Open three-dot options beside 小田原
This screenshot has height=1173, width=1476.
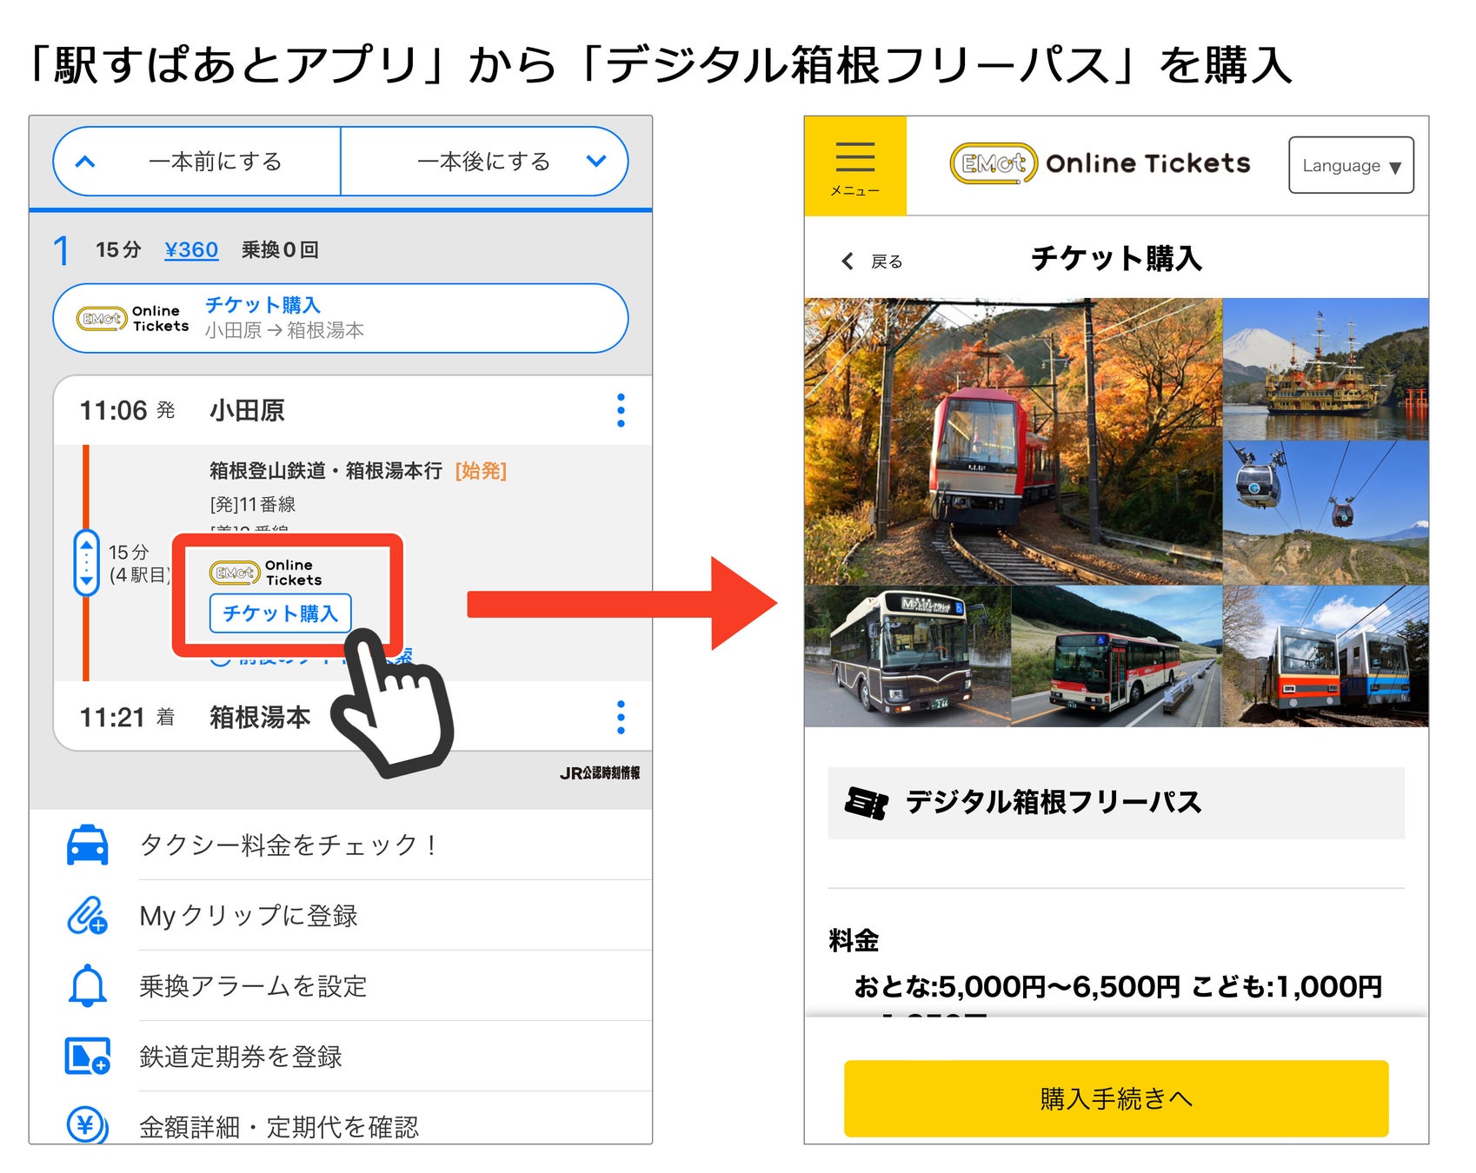pyautogui.click(x=621, y=410)
